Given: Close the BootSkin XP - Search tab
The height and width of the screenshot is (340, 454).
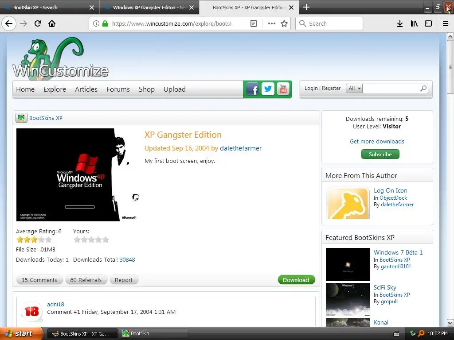Looking at the screenshot, I should pyautogui.click(x=91, y=8).
